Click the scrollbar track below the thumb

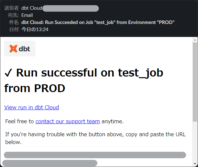(x=195, y=142)
